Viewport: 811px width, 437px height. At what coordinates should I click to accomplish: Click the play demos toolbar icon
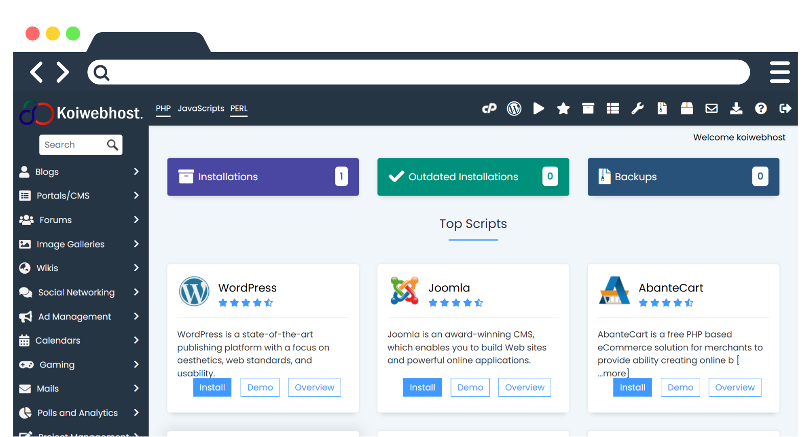coord(538,108)
